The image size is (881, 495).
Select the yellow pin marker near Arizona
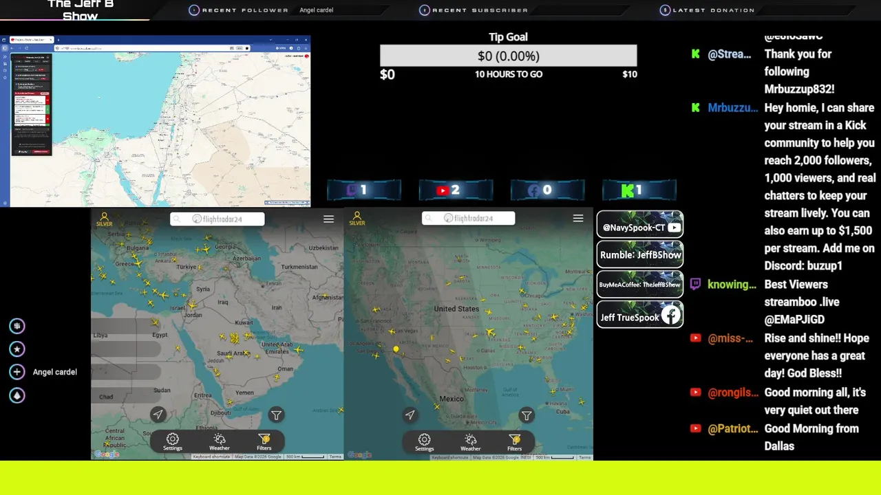[x=396, y=350]
